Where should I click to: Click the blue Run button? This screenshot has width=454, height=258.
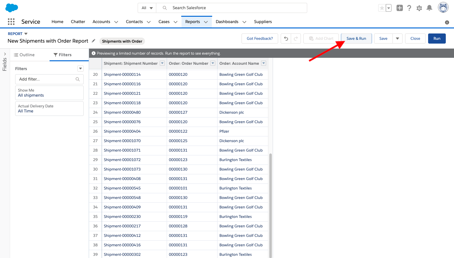tap(437, 39)
